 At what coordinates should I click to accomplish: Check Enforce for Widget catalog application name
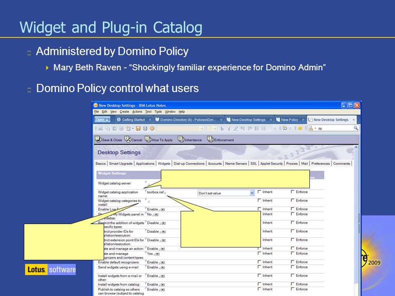[293, 192]
